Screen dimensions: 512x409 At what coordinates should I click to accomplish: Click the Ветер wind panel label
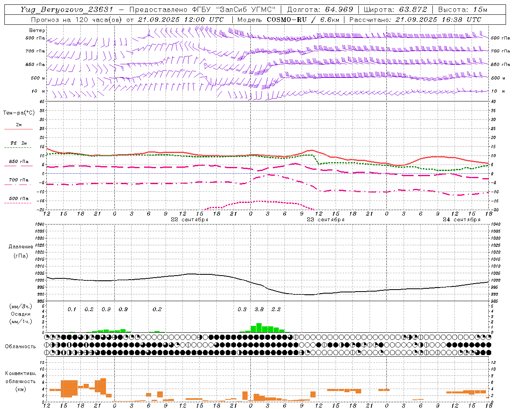[x=37, y=30]
